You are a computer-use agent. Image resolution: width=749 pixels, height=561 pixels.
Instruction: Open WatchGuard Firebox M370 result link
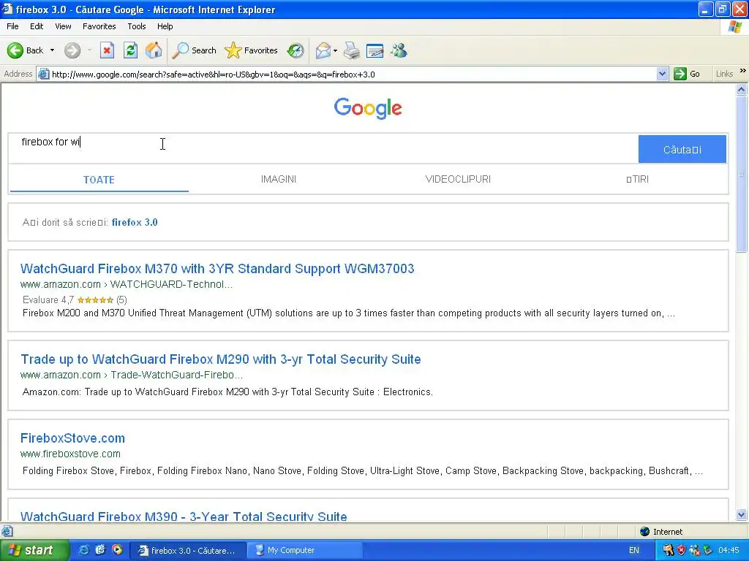(217, 269)
